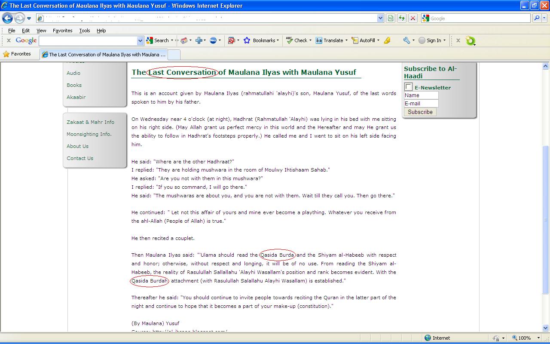The height and width of the screenshot is (344, 550).
Task: Close the second toolbar with its X
Action: (x=458, y=40)
